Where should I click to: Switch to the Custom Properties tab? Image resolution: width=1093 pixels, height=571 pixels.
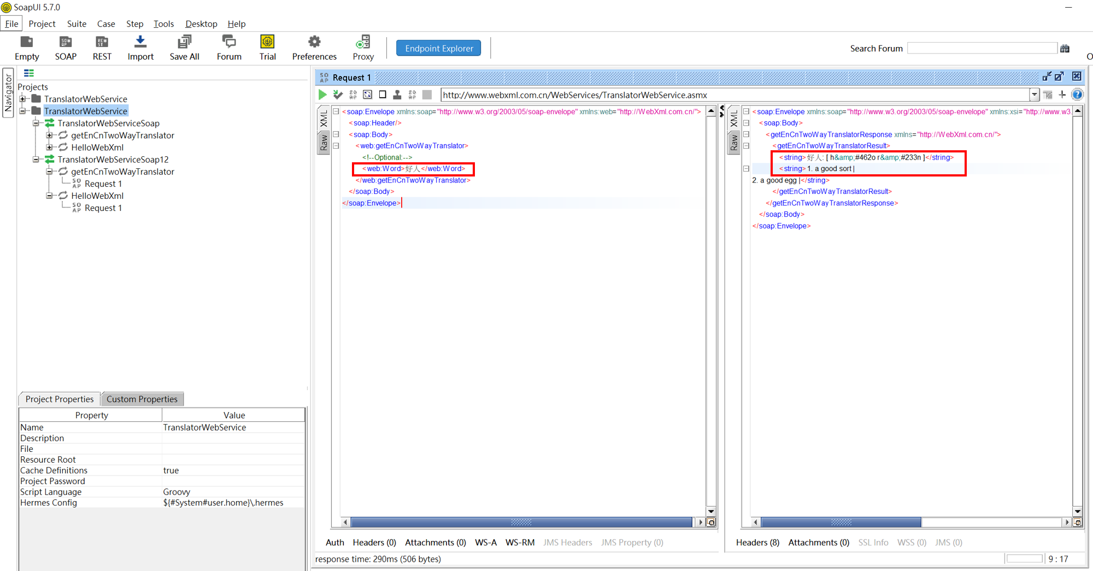[x=142, y=399]
